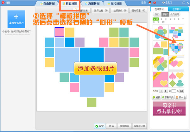This screenshot has height=132, width=190.
Task: Click the Weibo login icon
Action: point(154,2)
